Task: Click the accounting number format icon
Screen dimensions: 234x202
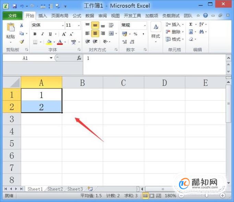Action: pos(125,34)
